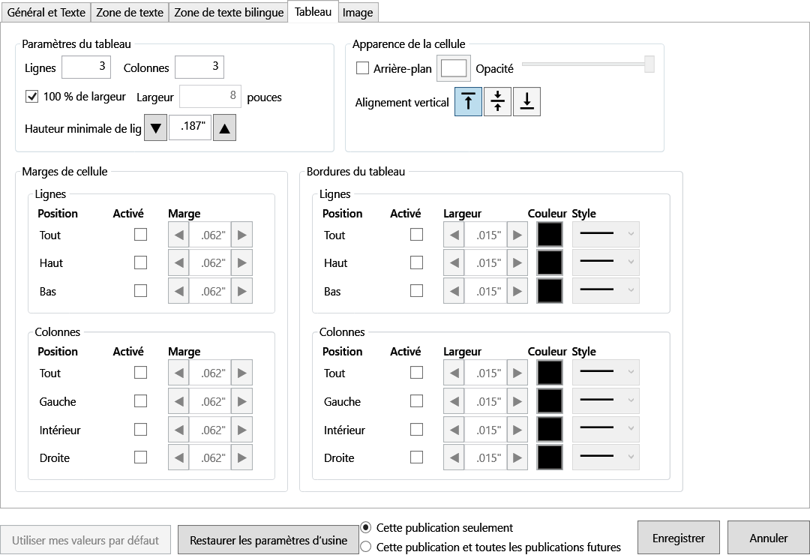Open Style dropdown for Tout column border
810x555 pixels.
click(x=606, y=373)
